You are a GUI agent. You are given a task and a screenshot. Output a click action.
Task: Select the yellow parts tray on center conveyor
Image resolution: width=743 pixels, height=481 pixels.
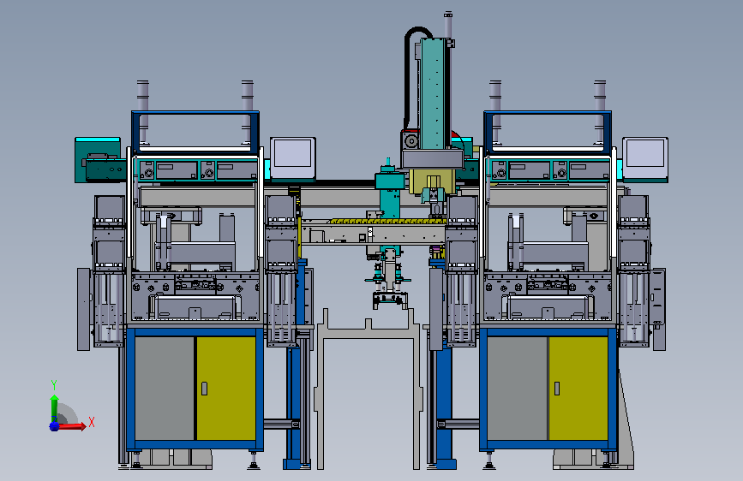388,221
